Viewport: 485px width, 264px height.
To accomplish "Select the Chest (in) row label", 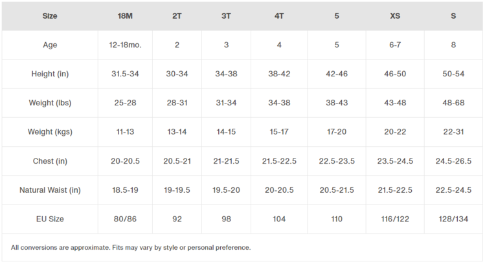I will 49,161.
